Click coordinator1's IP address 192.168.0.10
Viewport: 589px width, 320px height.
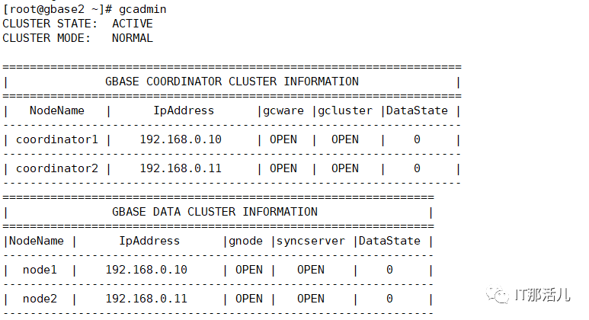[x=181, y=139]
